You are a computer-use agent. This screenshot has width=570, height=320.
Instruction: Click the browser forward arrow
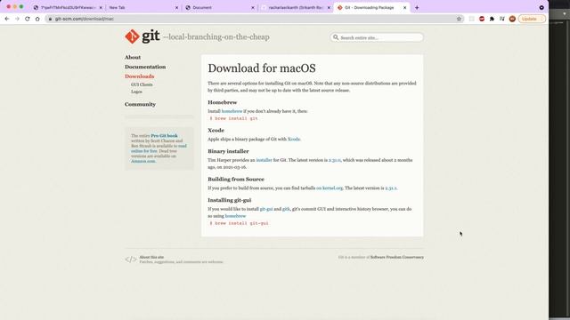click(x=17, y=19)
